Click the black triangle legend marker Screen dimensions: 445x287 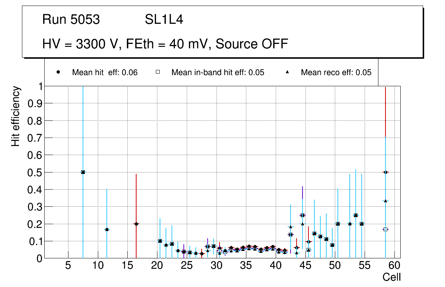287,72
